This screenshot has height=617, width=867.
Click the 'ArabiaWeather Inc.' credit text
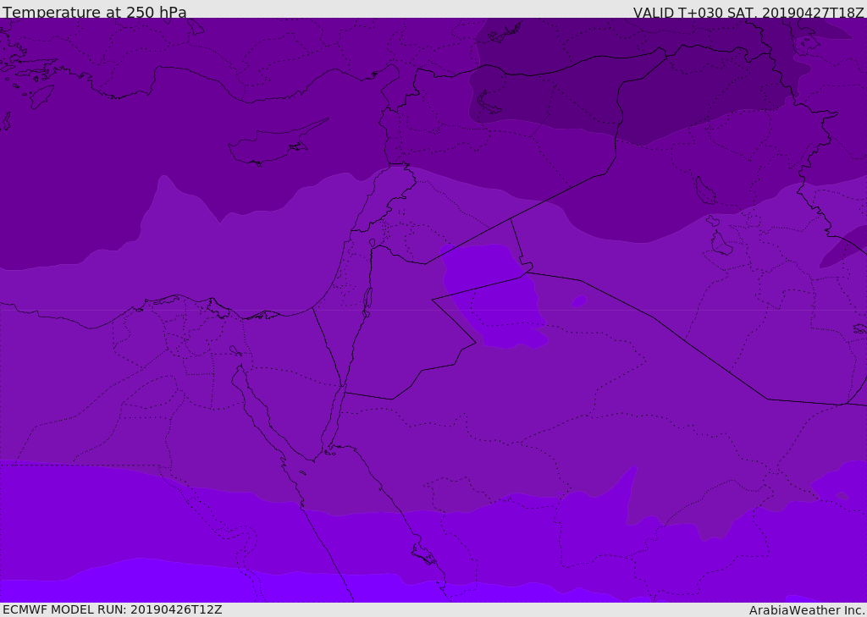(x=807, y=610)
